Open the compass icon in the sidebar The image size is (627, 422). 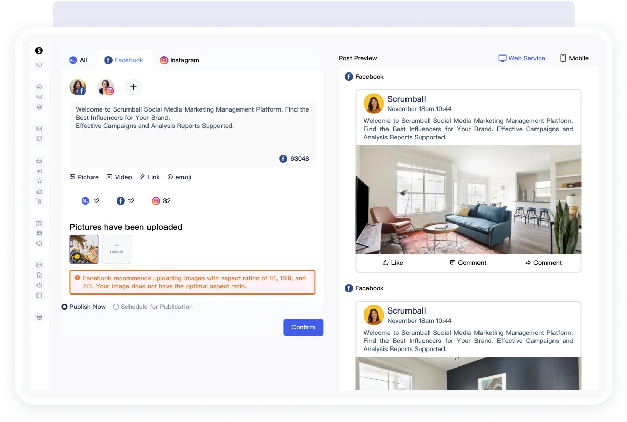point(39,87)
